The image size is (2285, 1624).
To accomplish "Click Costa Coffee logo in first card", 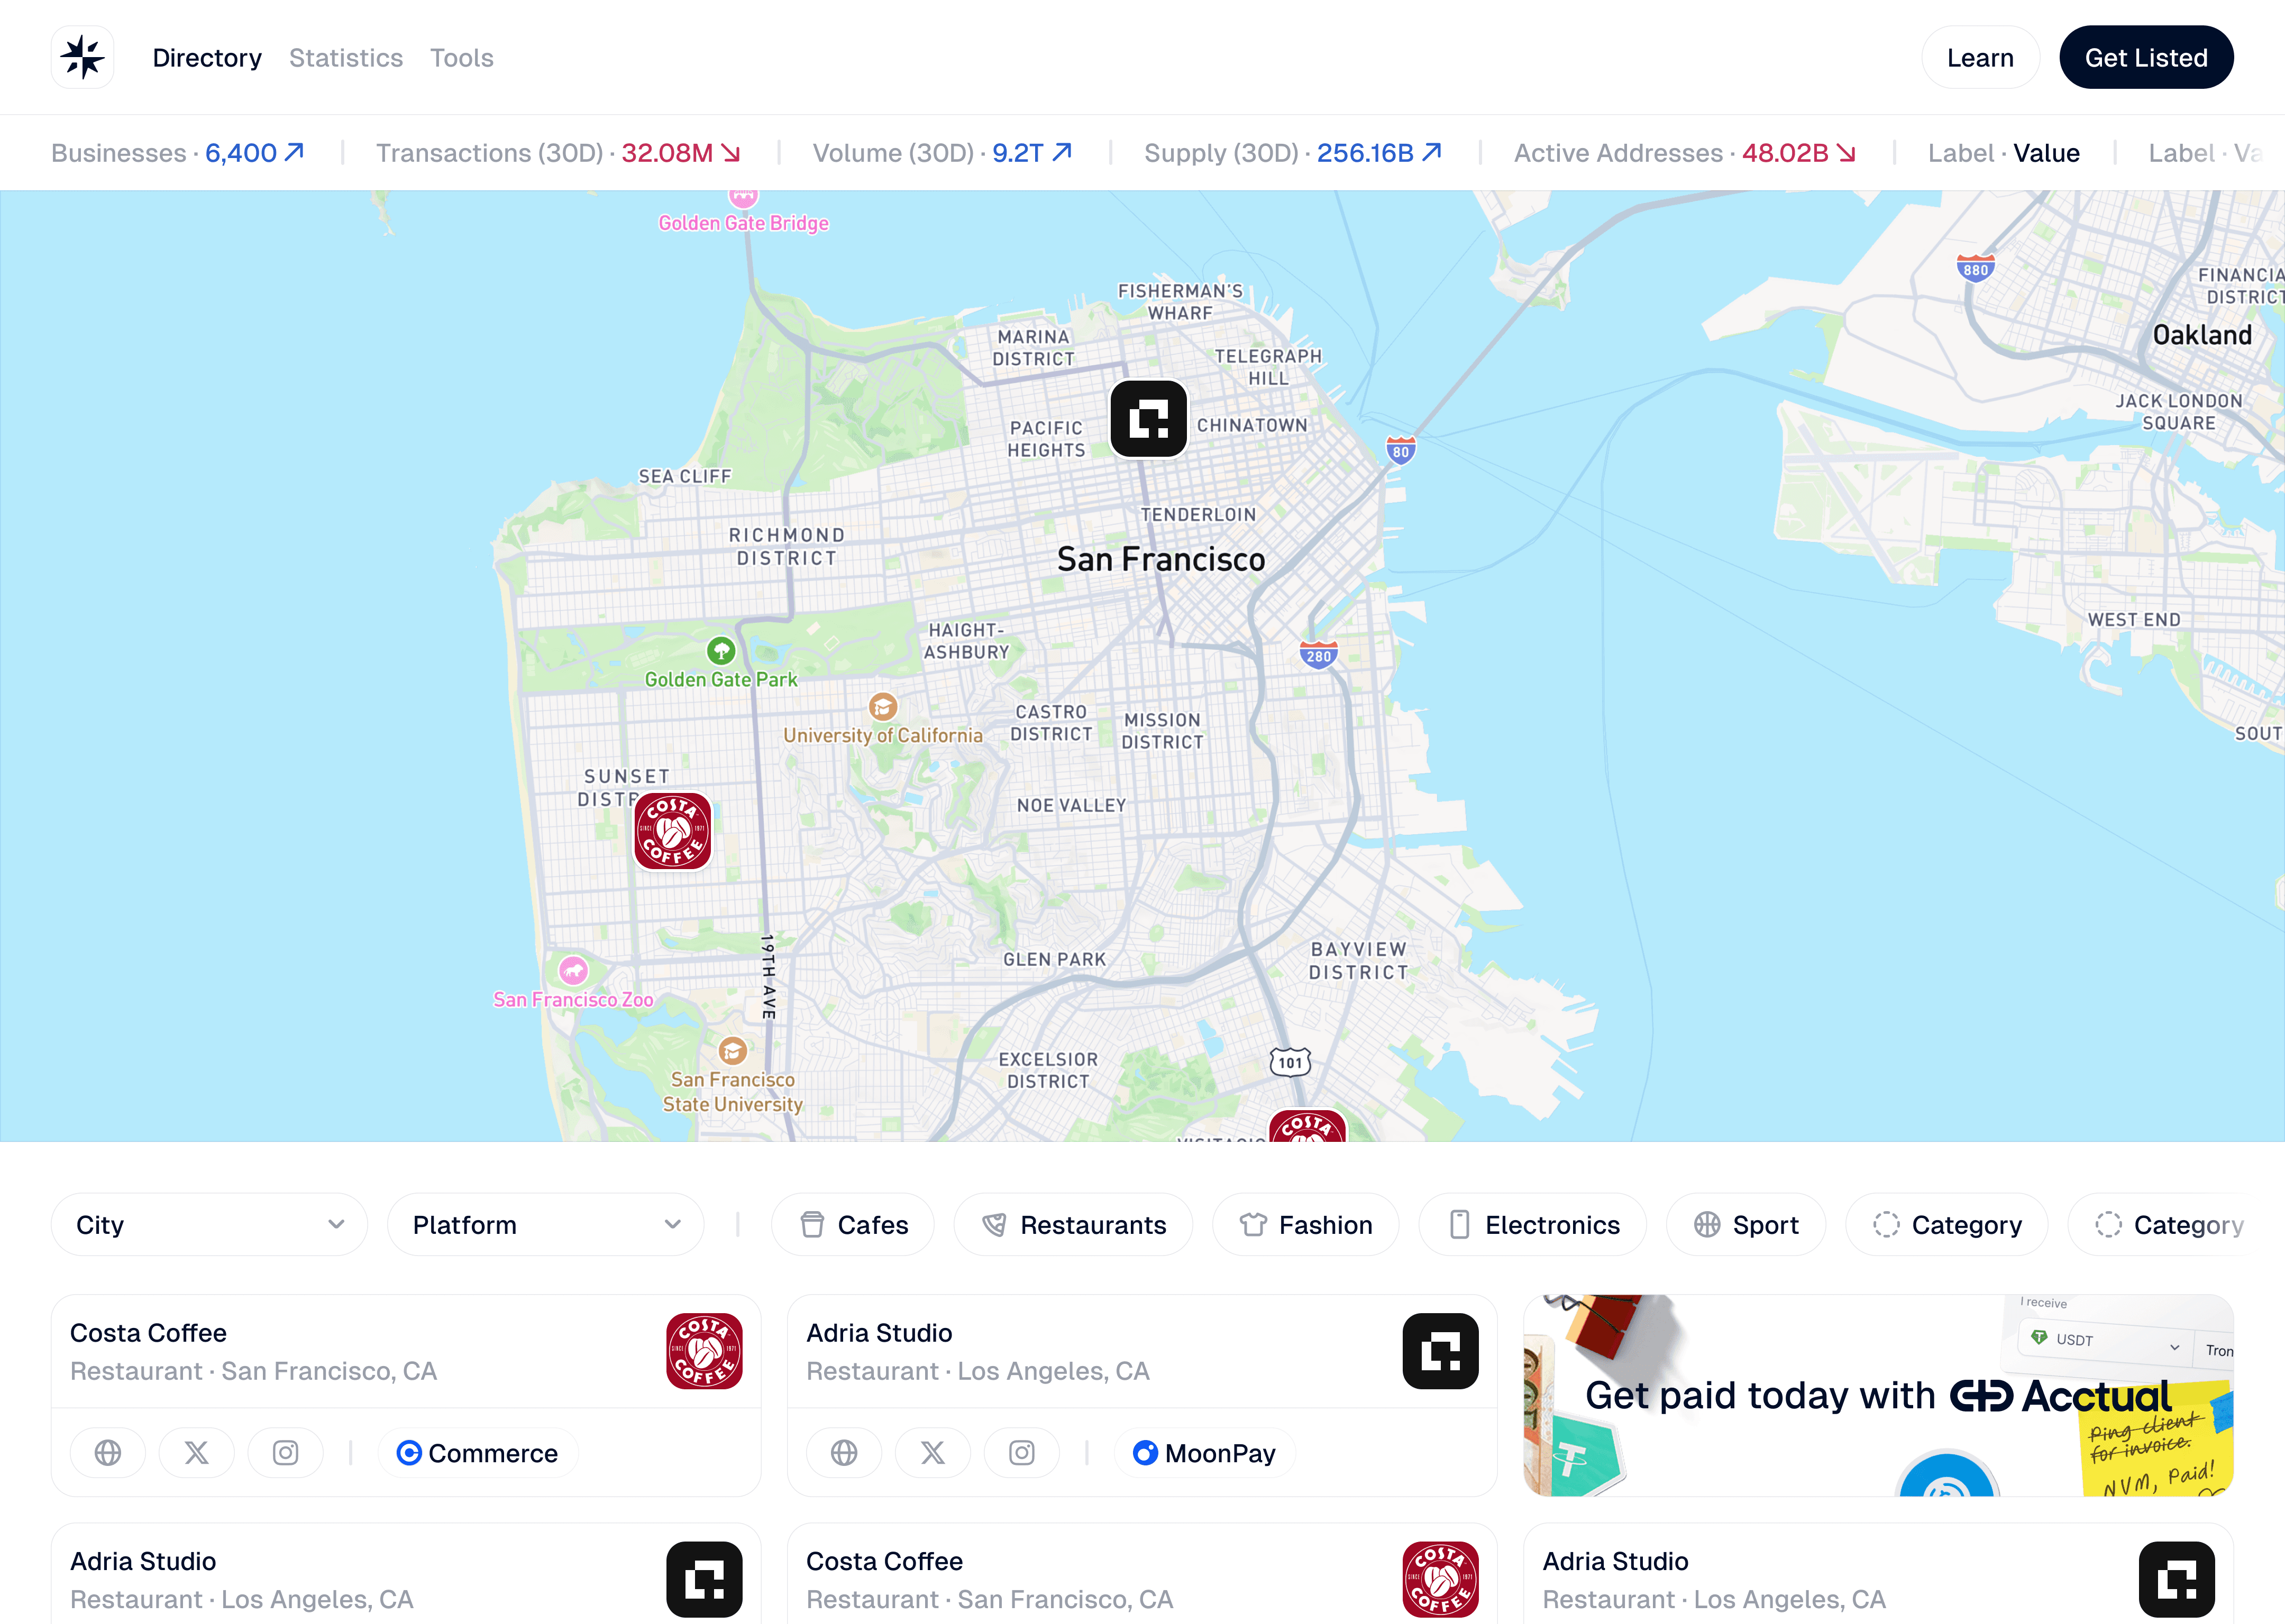I will click(x=705, y=1351).
